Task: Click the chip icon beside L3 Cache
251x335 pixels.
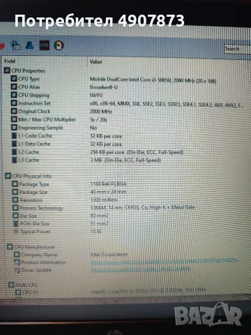Action: [14, 160]
